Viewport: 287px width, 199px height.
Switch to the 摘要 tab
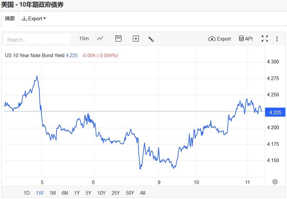coord(10,19)
